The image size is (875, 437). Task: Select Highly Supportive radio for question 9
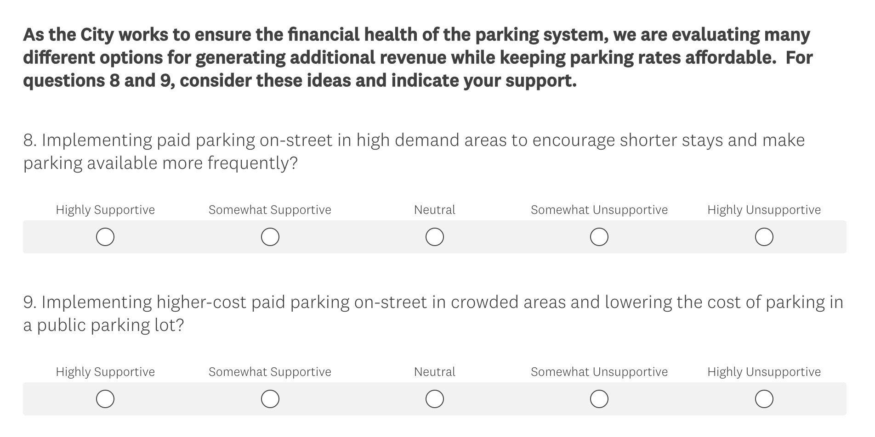point(105,399)
